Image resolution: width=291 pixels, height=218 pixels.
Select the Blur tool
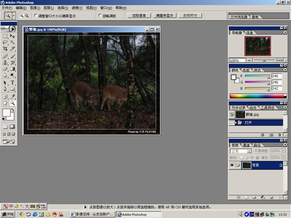click(x=5, y=75)
